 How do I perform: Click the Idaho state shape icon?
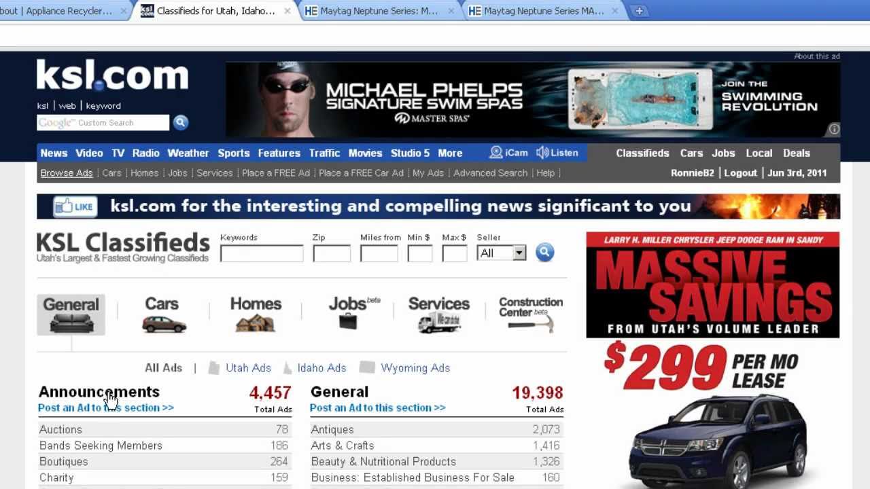click(x=287, y=367)
